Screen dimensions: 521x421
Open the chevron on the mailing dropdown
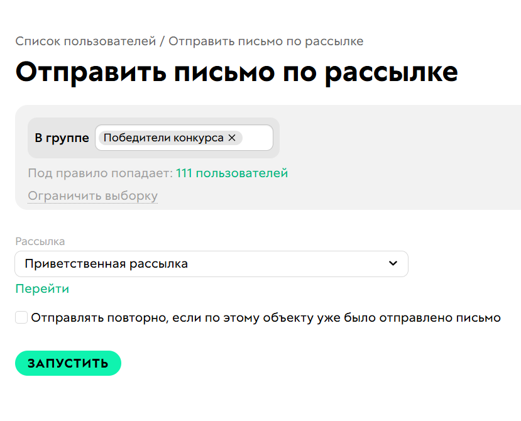393,264
